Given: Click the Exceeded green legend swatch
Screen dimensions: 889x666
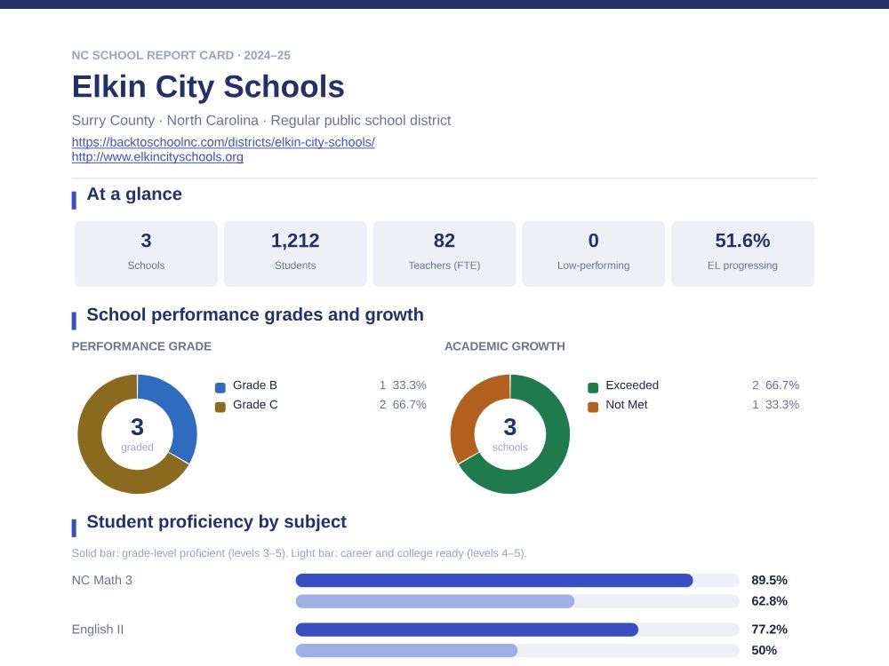Looking at the screenshot, I should [593, 388].
